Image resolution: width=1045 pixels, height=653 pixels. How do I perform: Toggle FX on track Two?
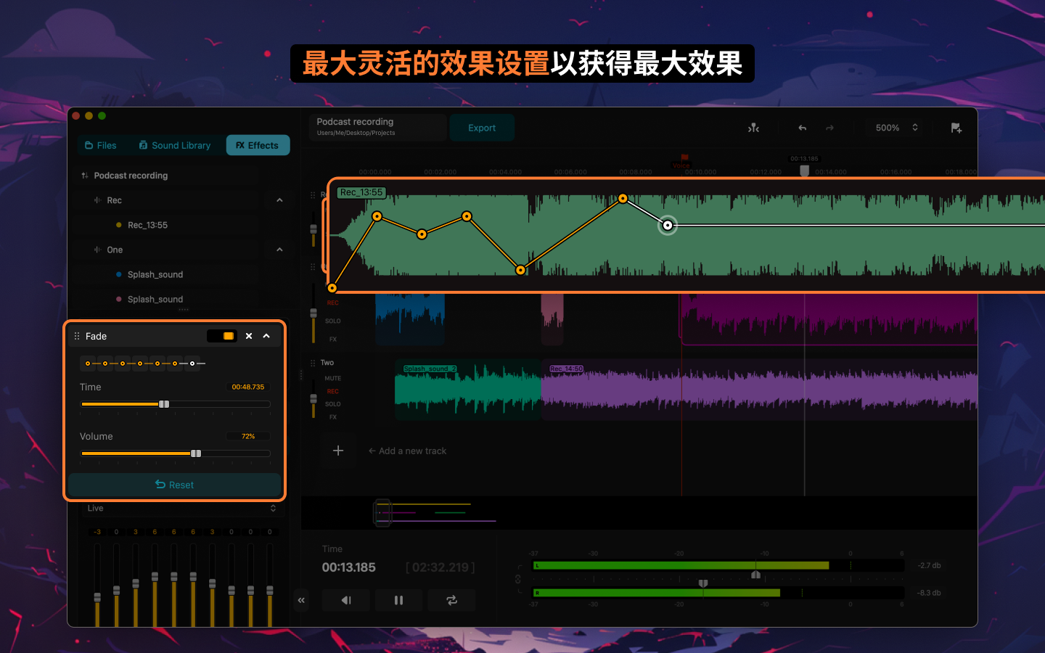[333, 417]
